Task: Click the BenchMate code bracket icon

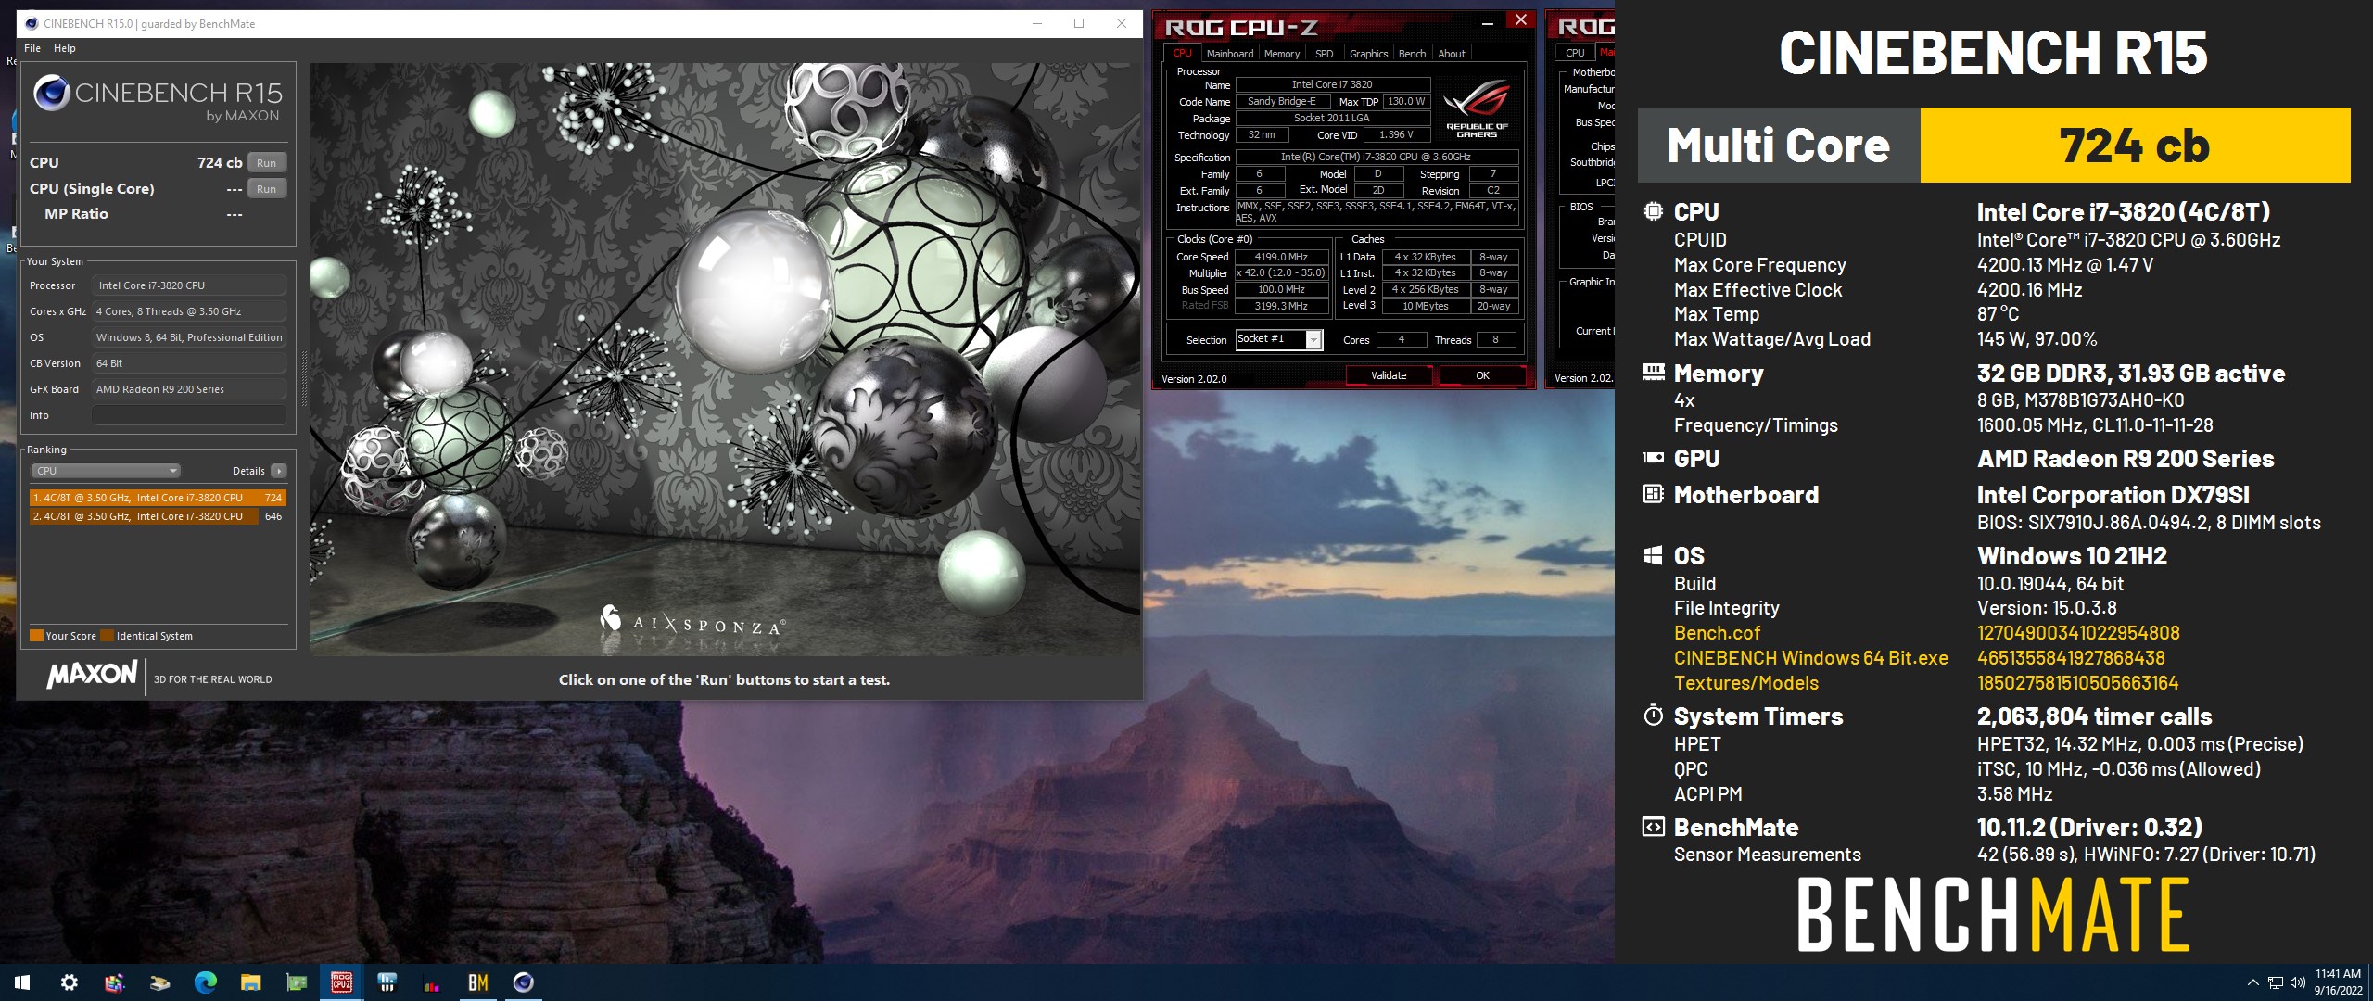Action: (x=1653, y=826)
